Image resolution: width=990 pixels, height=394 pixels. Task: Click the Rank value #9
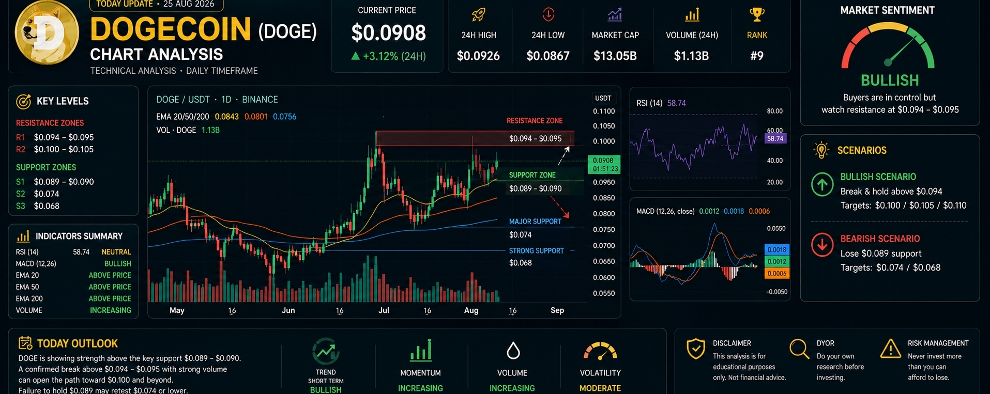[757, 56]
